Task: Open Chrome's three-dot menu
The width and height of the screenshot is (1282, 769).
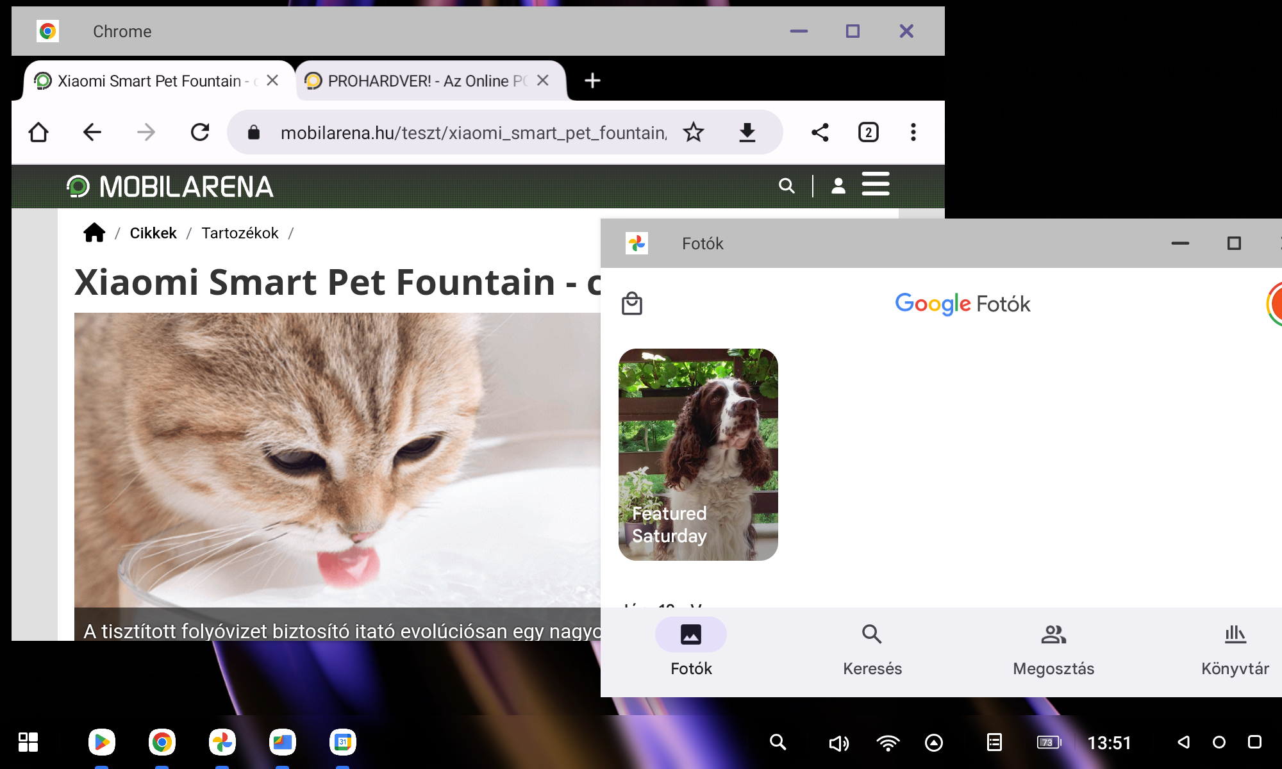Action: pos(913,133)
